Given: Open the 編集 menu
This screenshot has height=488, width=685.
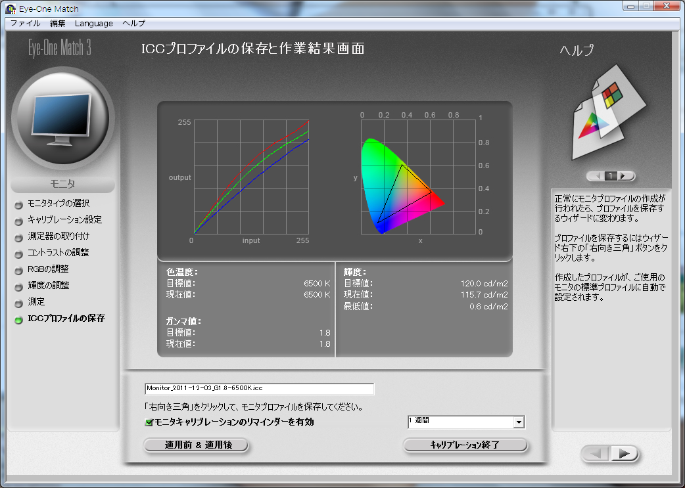Looking at the screenshot, I should [x=58, y=23].
